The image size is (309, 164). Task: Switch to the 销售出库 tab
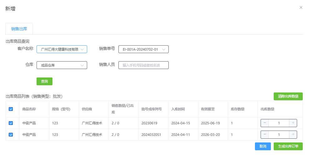point(19,29)
